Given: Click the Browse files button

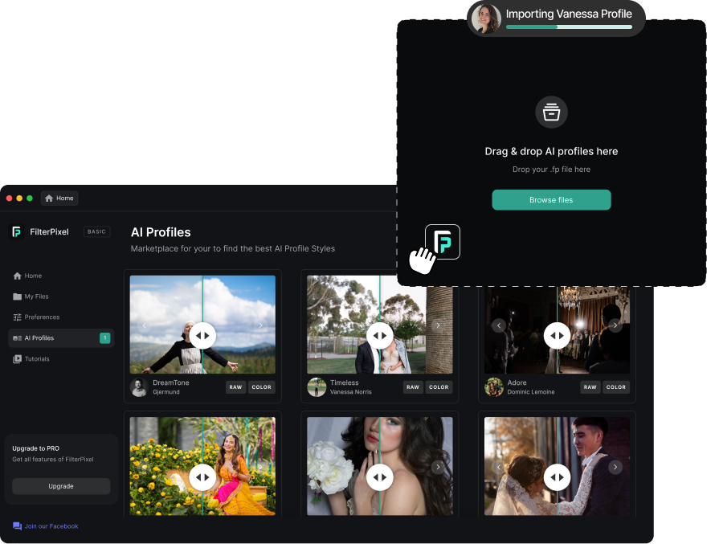Looking at the screenshot, I should [551, 200].
